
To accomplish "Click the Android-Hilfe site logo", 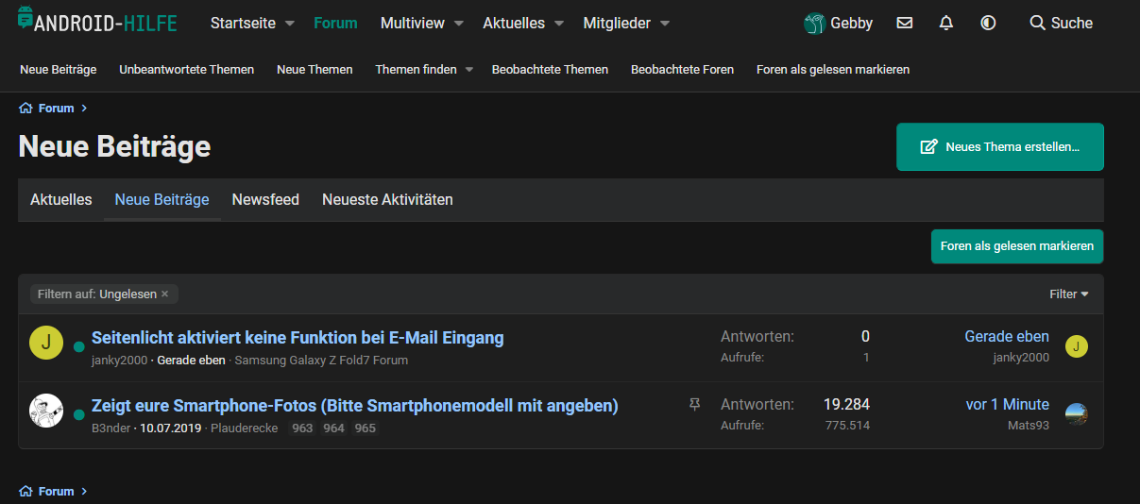I will [x=97, y=22].
